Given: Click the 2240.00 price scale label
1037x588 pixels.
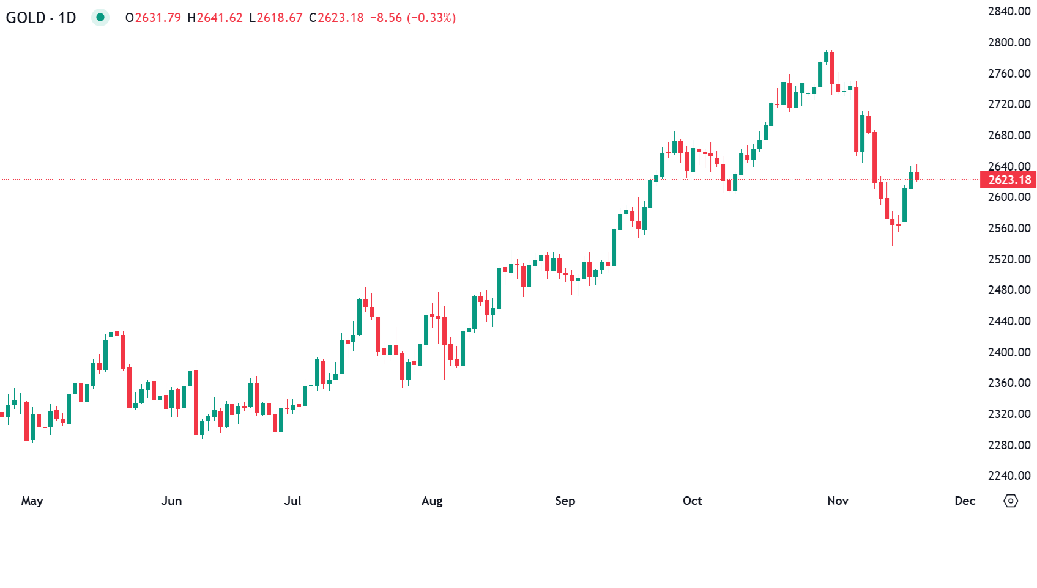Looking at the screenshot, I should (x=1009, y=476).
